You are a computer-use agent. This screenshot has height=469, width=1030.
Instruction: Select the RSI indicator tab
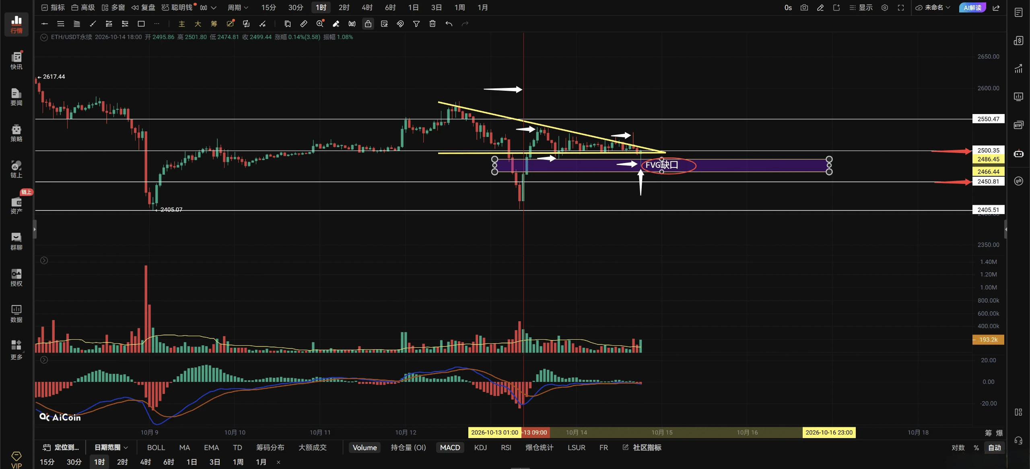click(506, 448)
